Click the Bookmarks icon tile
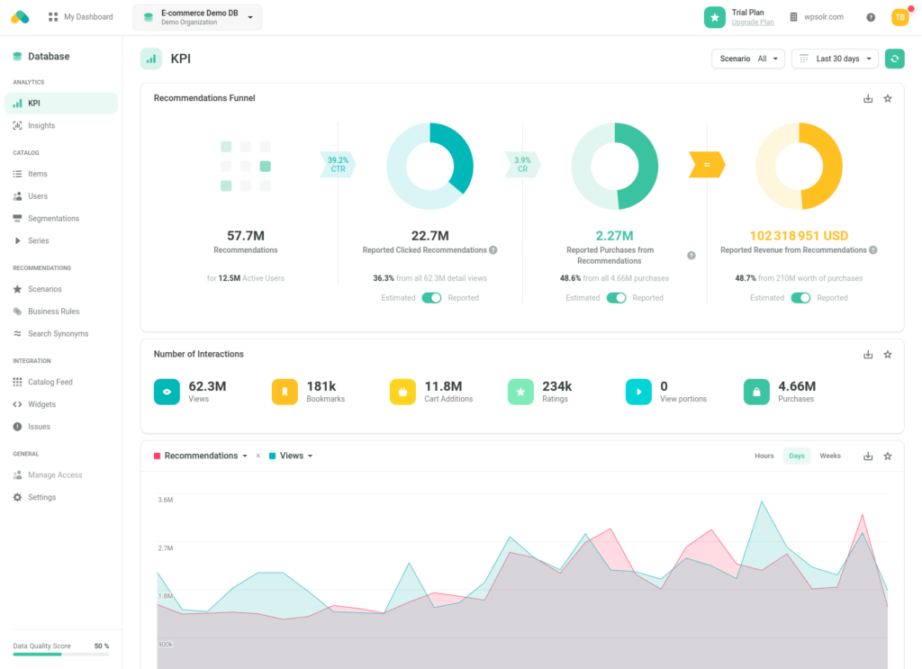Viewport: 922px width, 669px height. point(285,392)
